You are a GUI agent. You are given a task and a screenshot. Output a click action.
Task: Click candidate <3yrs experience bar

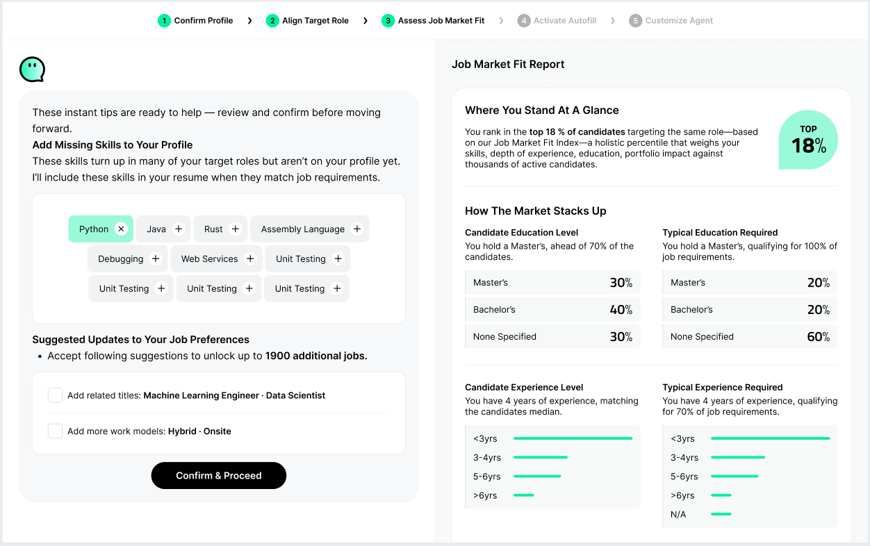pos(573,438)
